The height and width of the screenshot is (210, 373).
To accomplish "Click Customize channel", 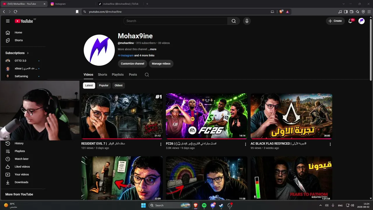I will 133,64.
